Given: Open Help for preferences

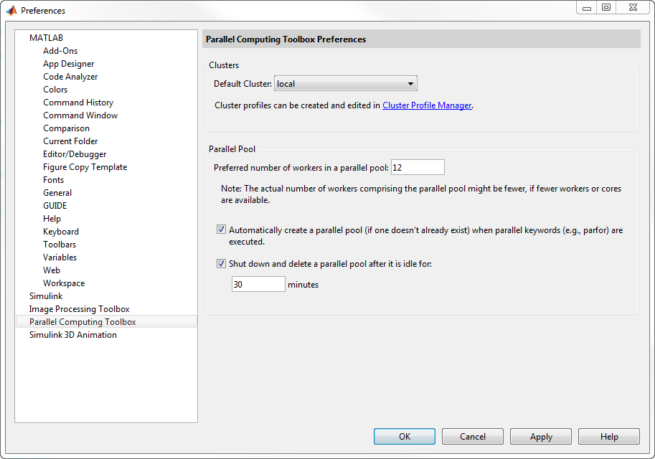Looking at the screenshot, I should 609,436.
